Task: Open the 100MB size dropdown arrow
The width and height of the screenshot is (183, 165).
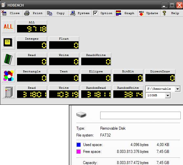Action: click(168, 96)
